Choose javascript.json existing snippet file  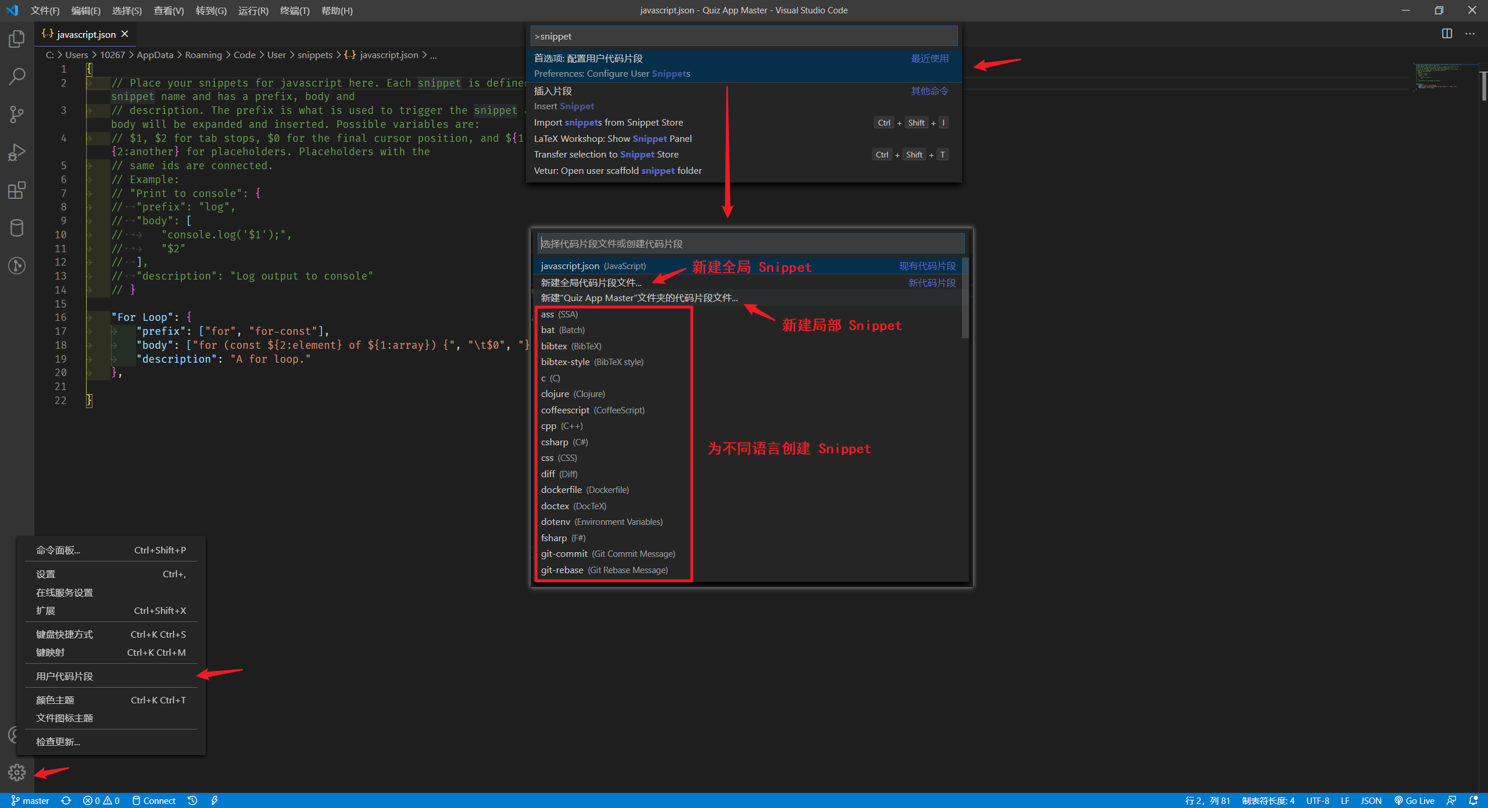(748, 266)
